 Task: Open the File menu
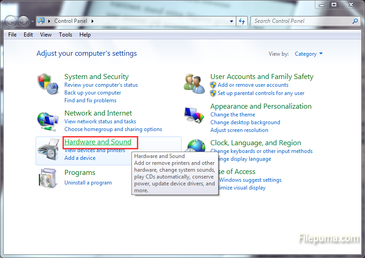pyautogui.click(x=12, y=35)
